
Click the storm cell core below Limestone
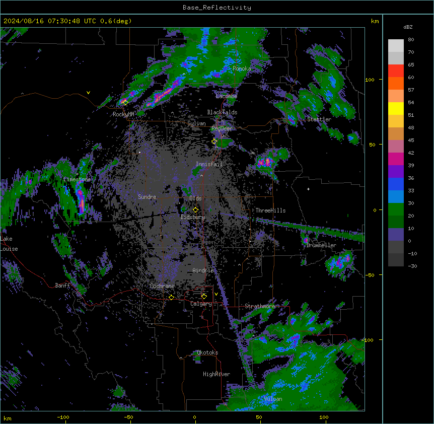click(x=81, y=200)
